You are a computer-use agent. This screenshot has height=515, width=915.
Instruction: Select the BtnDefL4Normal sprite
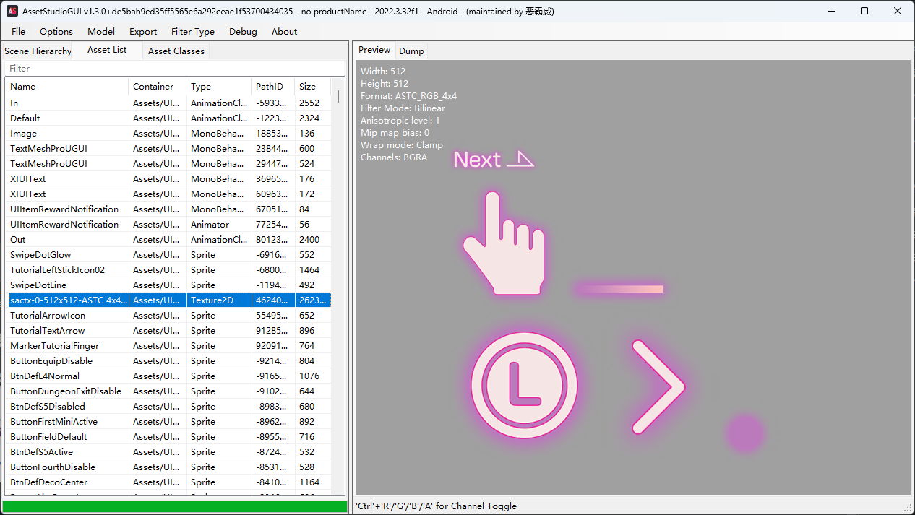(x=170, y=376)
